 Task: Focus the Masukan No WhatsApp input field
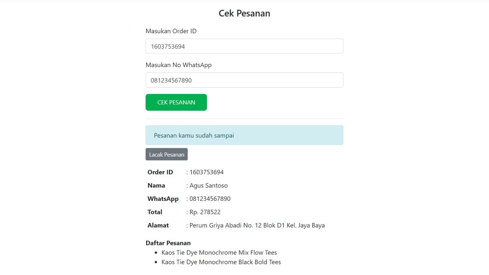click(244, 80)
